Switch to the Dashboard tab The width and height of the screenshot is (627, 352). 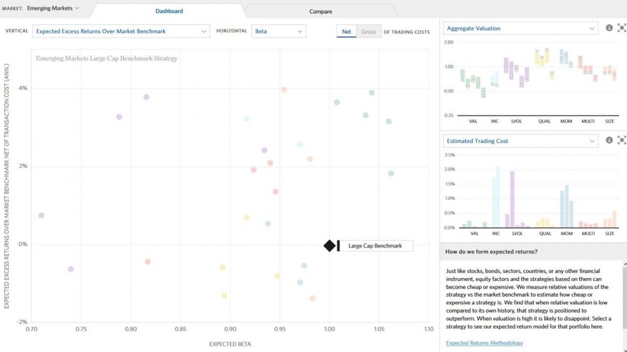pos(169,11)
